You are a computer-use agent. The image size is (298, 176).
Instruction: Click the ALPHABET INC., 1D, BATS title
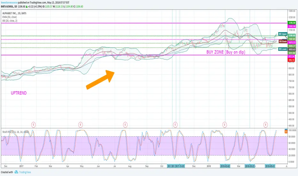tap(14, 13)
